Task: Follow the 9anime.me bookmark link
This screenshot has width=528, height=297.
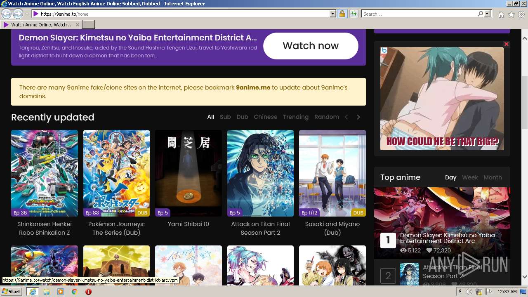Action: click(x=253, y=87)
